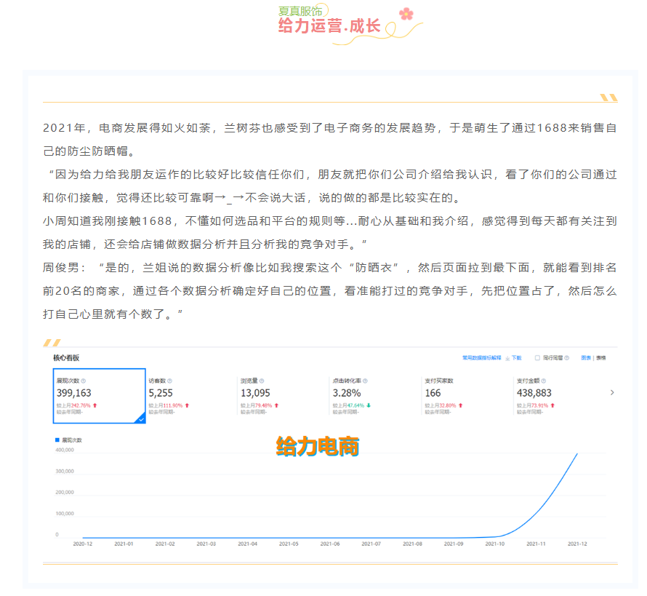Click the pink flower icon in header
The image size is (647, 596).
405,13
